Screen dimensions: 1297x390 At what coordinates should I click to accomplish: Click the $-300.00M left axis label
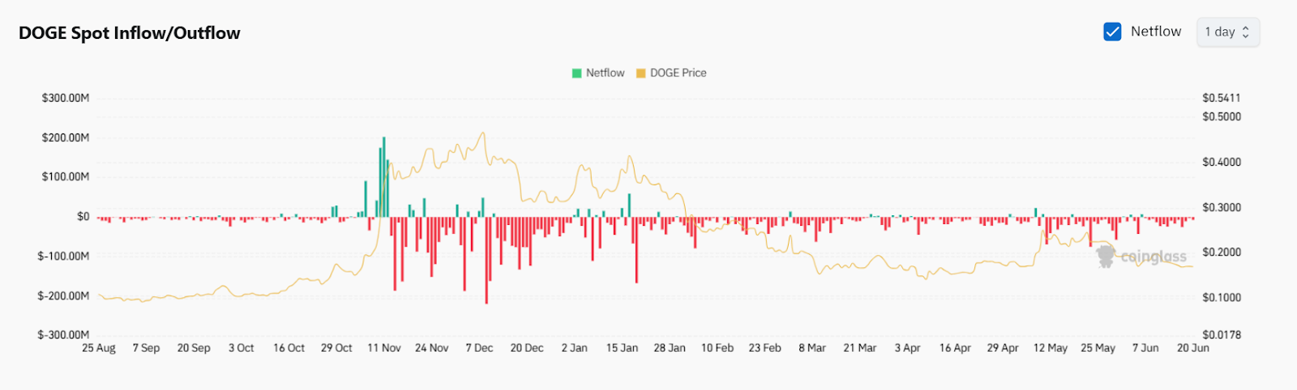64,335
